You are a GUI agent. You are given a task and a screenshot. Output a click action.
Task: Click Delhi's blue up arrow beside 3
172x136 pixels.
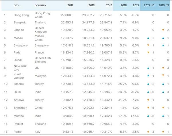click(x=163, y=92)
